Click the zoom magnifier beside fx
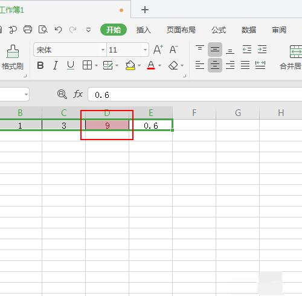The width and height of the screenshot is (302, 296). (62, 94)
